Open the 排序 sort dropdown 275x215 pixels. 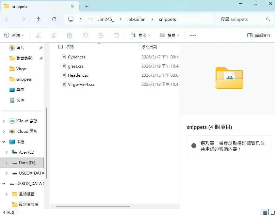(140, 35)
